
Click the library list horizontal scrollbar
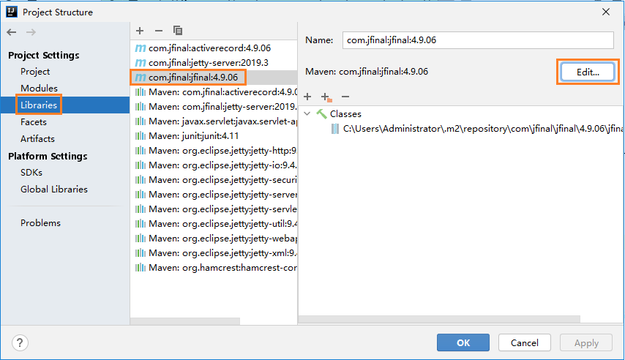tap(185, 321)
